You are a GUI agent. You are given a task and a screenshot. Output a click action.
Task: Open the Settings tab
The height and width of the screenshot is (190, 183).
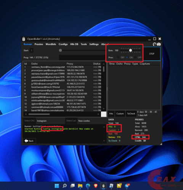pos(94,44)
